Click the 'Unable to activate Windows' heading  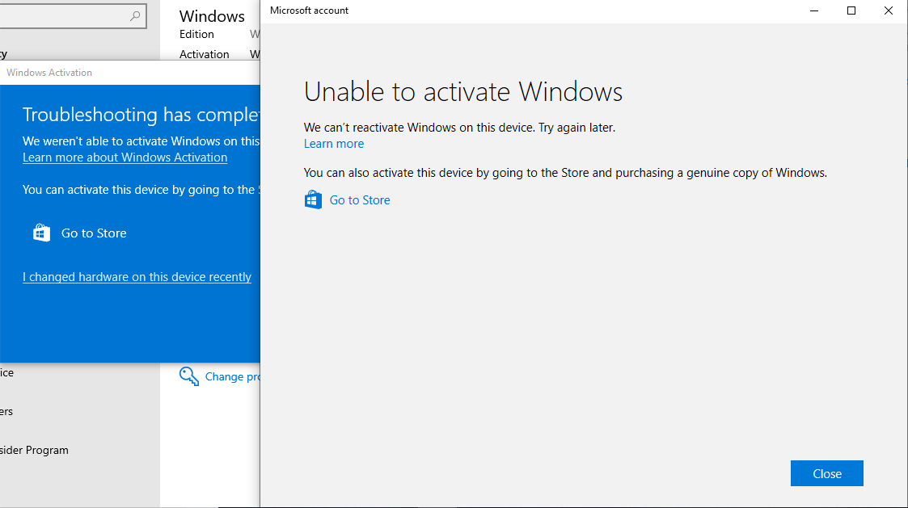(x=462, y=91)
